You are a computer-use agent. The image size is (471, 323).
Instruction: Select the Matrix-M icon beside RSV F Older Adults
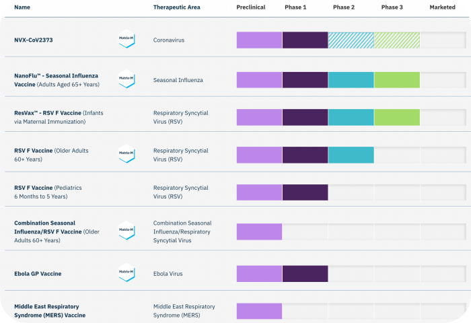[x=126, y=153]
